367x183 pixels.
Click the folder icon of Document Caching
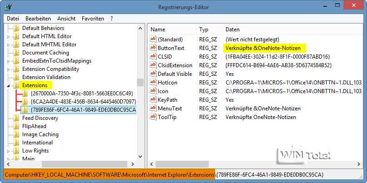pyautogui.click(x=16, y=53)
